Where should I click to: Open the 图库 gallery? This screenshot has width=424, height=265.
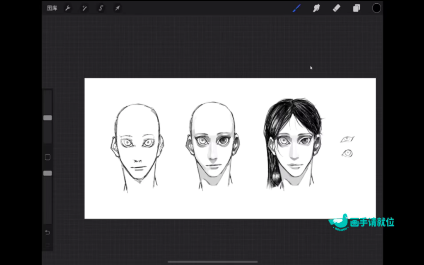click(52, 8)
